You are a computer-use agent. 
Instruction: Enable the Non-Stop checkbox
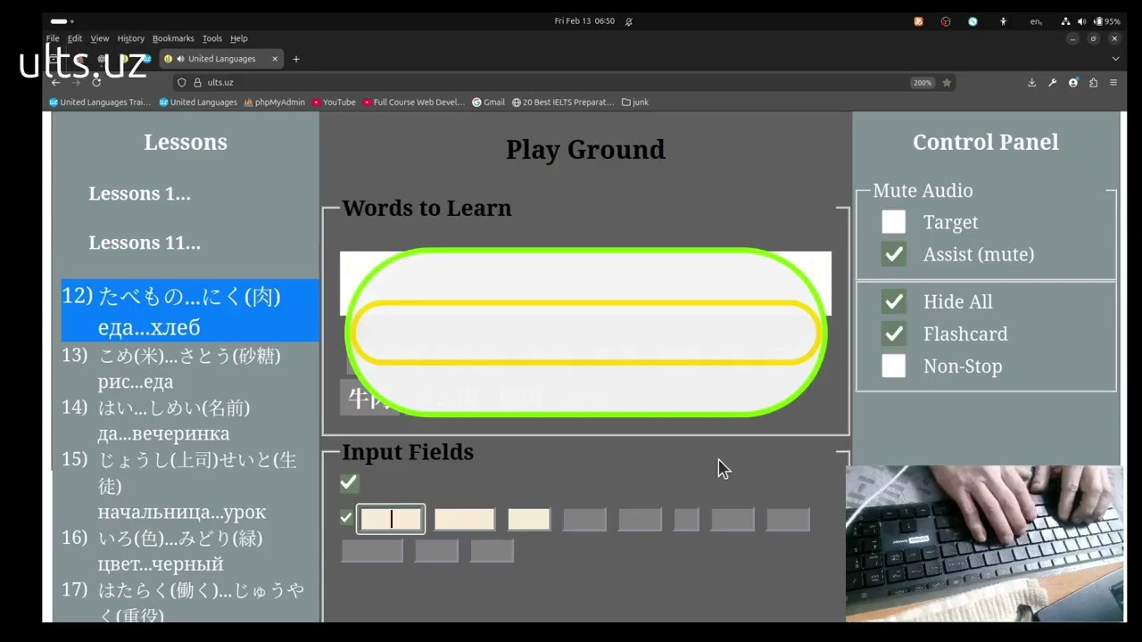(893, 366)
